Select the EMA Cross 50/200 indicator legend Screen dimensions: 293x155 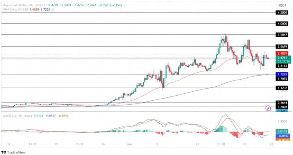[16, 9]
